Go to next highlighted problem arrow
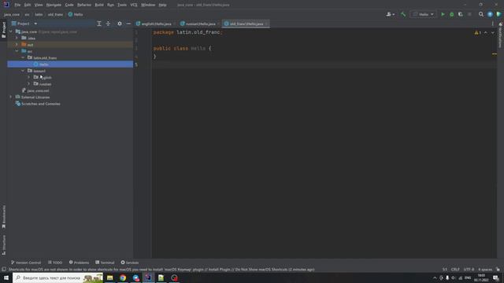Screen dimensions: 504x283 (x=492, y=33)
